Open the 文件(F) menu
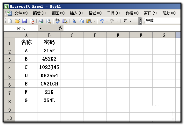The image size is (184, 125). (21, 13)
